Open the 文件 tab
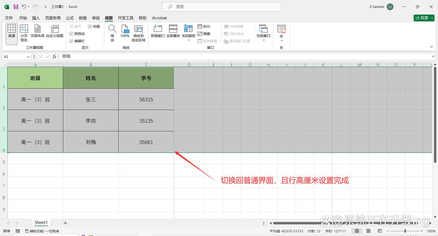The height and width of the screenshot is (236, 438). (9, 18)
